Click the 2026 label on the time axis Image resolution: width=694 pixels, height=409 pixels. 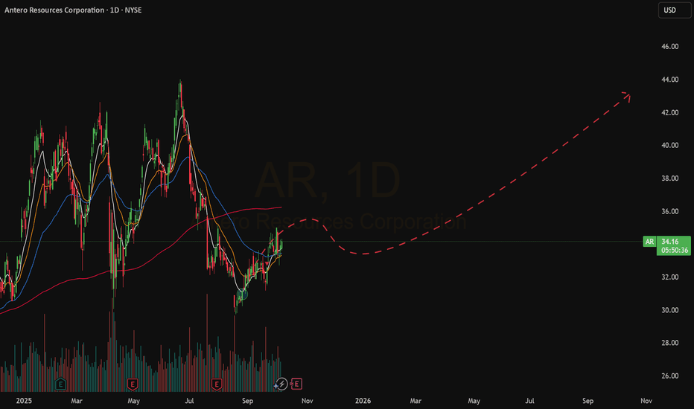[363, 401]
